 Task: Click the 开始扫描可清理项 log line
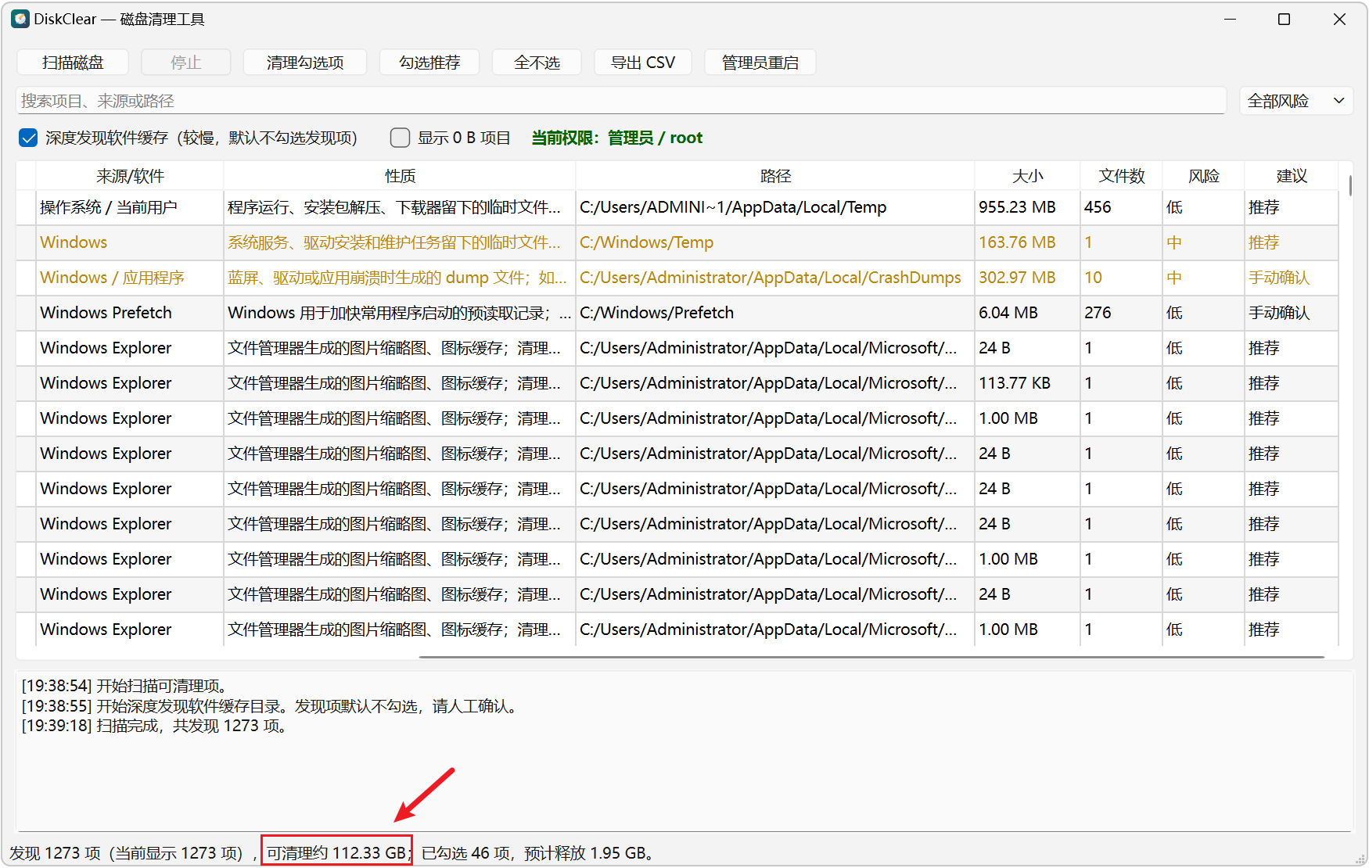click(124, 686)
